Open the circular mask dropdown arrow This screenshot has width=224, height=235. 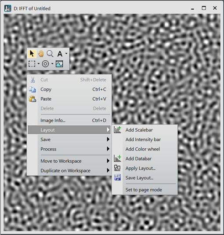pyautogui.click(x=52, y=64)
